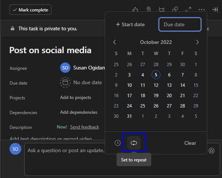Viewport: 222px width, 178px height.
Task: Copy task link with chain icon
Action: click(x=175, y=10)
